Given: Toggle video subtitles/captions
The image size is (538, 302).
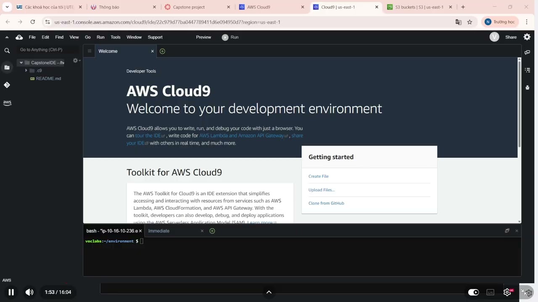Looking at the screenshot, I should click(x=490, y=292).
